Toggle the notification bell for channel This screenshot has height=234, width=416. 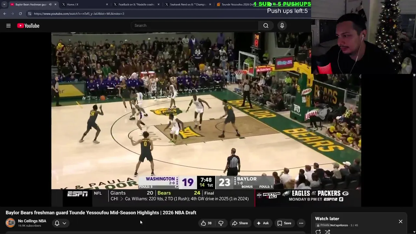pyautogui.click(x=57, y=223)
